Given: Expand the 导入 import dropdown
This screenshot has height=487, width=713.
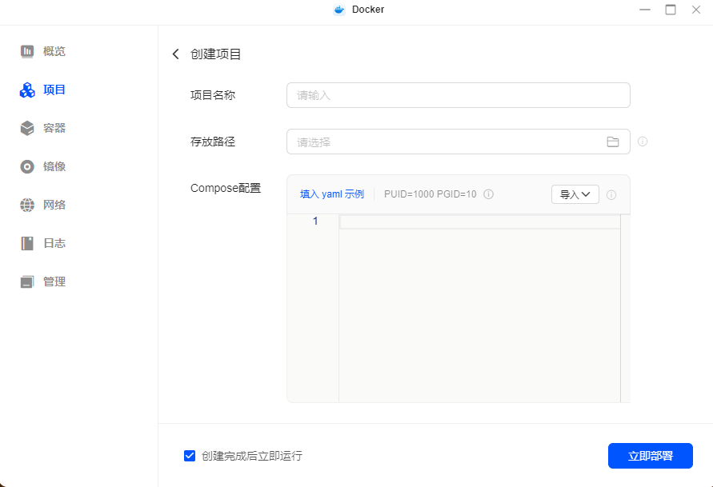Looking at the screenshot, I should [575, 194].
